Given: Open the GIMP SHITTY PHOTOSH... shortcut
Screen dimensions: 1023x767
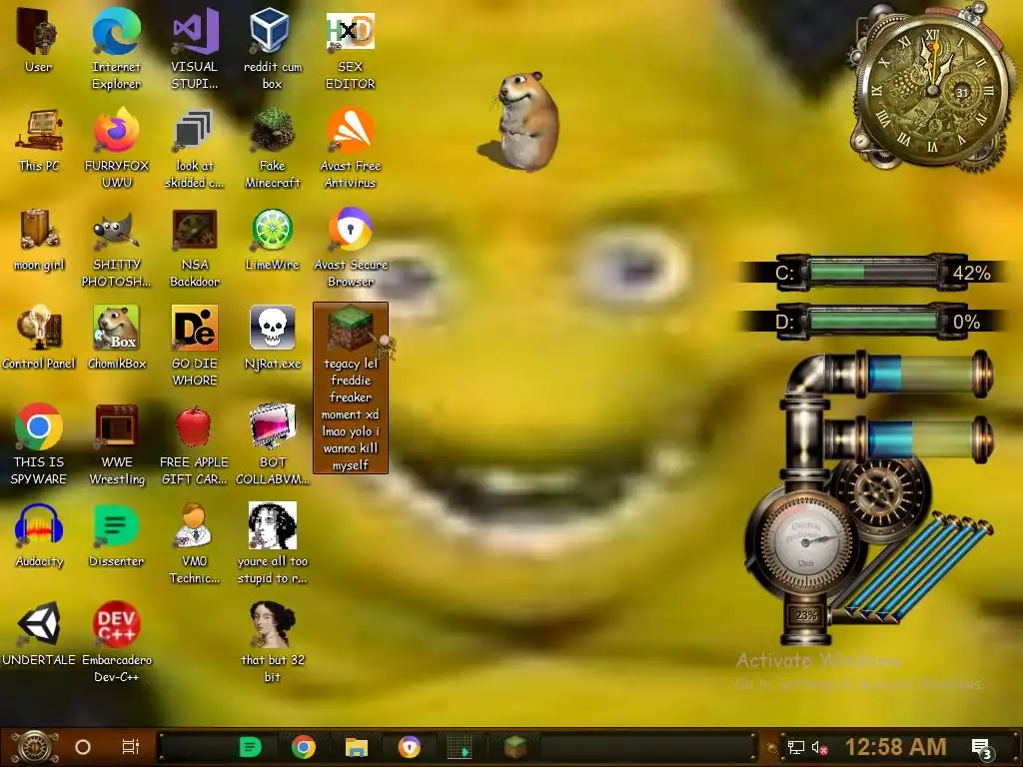Looking at the screenshot, I should [x=116, y=248].
